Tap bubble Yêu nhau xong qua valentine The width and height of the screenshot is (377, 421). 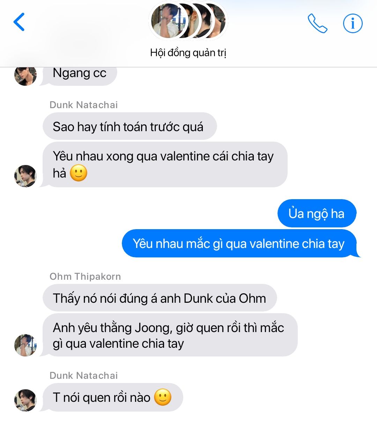165,164
